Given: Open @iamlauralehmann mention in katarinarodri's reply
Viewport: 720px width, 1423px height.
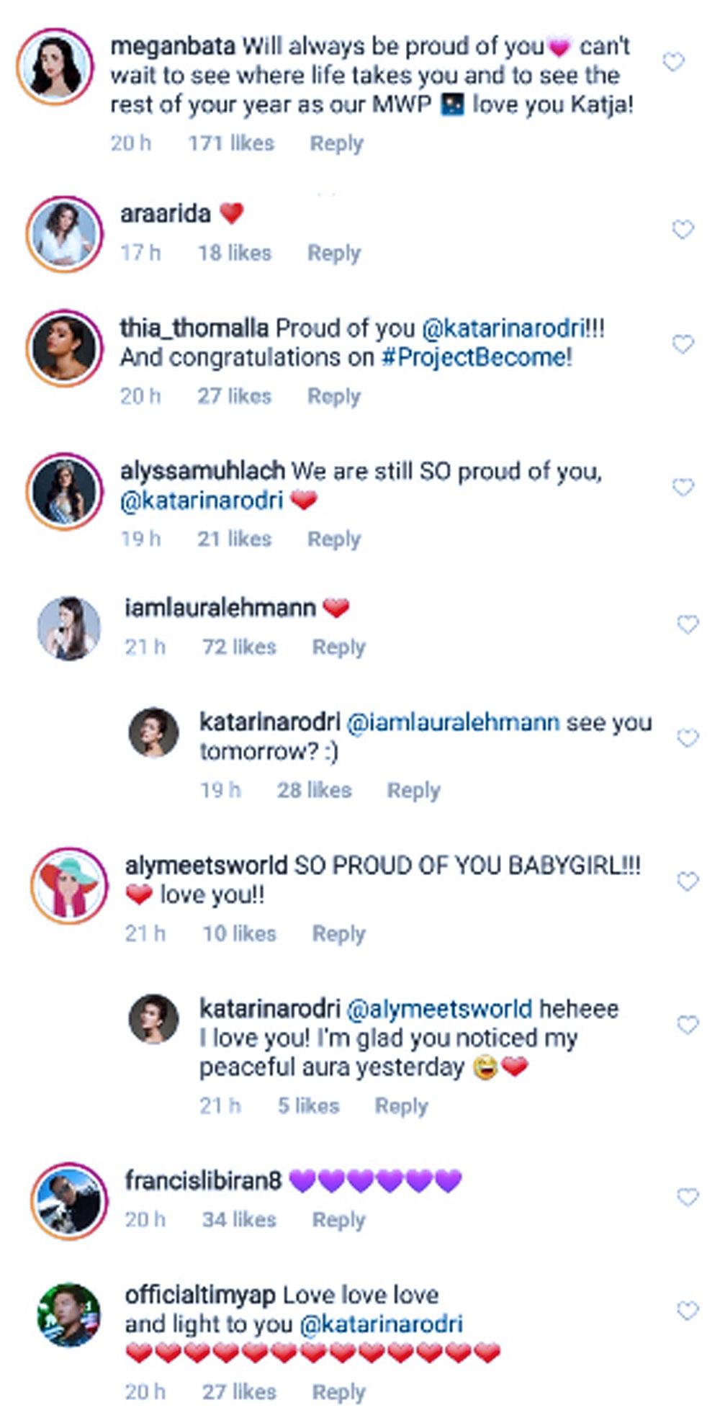Looking at the screenshot, I should click(453, 722).
